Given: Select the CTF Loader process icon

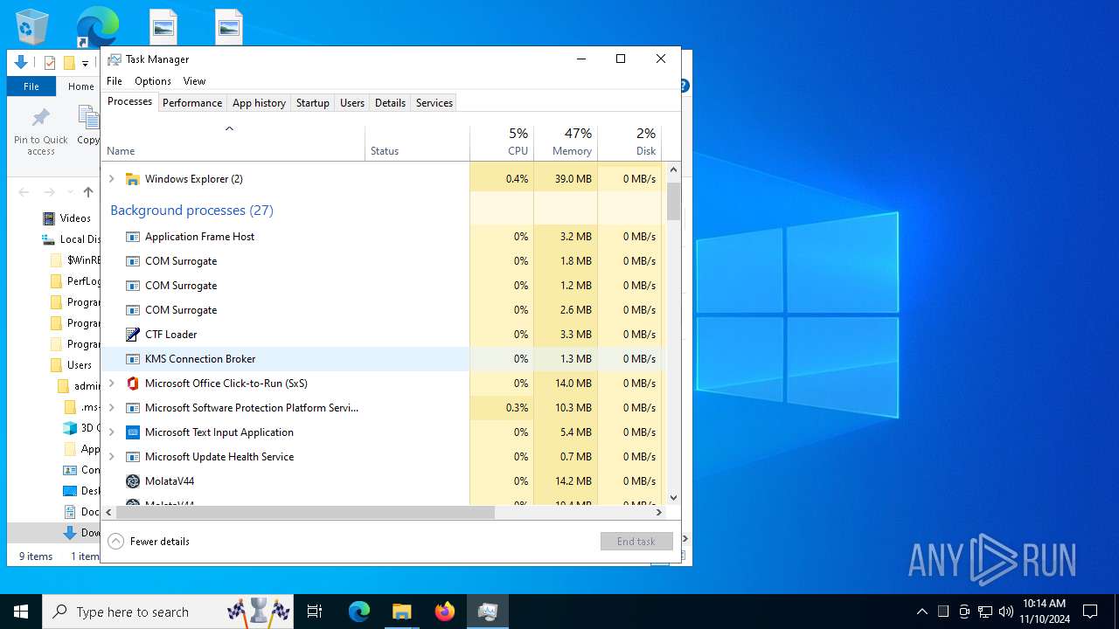Looking at the screenshot, I should (133, 335).
